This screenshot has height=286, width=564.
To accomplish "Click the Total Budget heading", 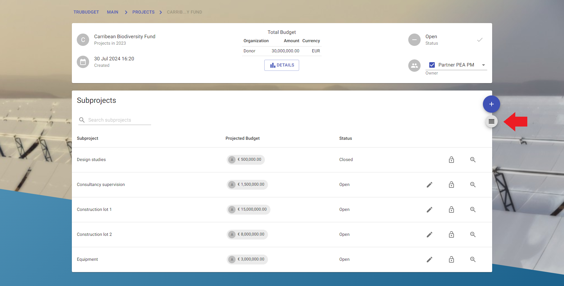I will [x=282, y=32].
